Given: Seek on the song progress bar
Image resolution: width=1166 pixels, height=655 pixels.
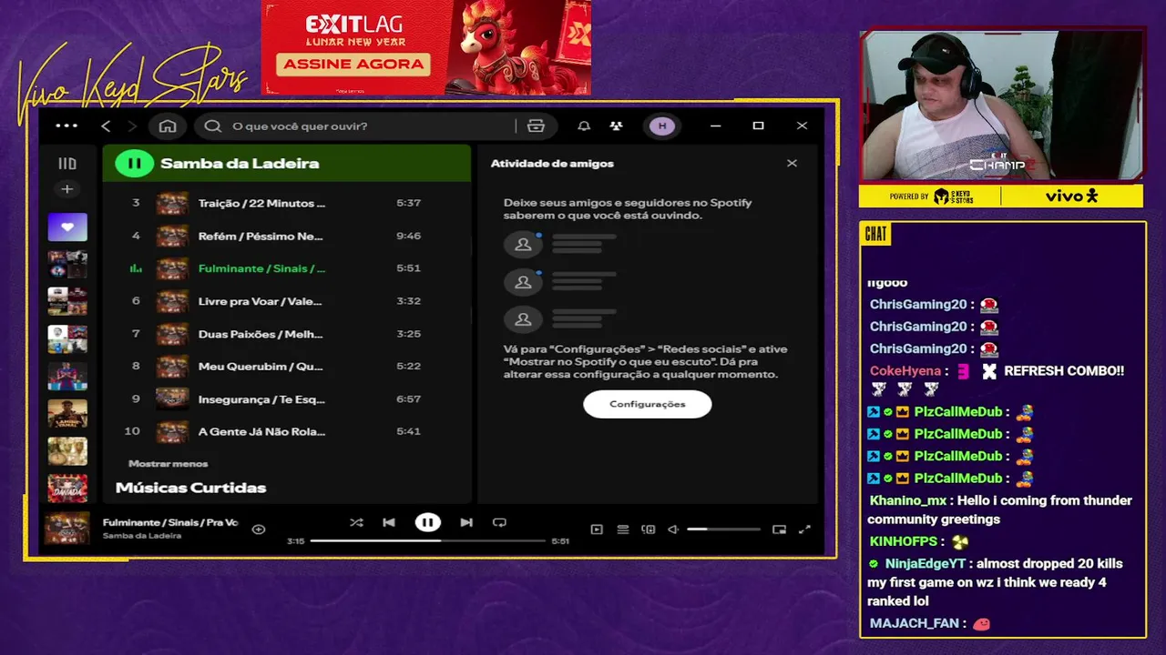Looking at the screenshot, I should [x=427, y=541].
